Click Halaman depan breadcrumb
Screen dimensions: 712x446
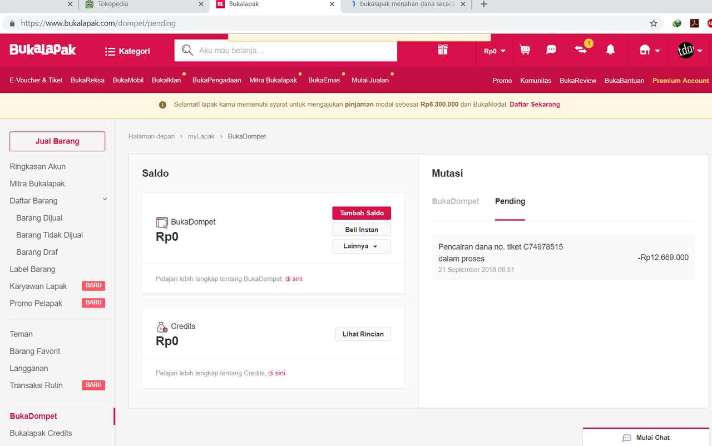pos(151,136)
